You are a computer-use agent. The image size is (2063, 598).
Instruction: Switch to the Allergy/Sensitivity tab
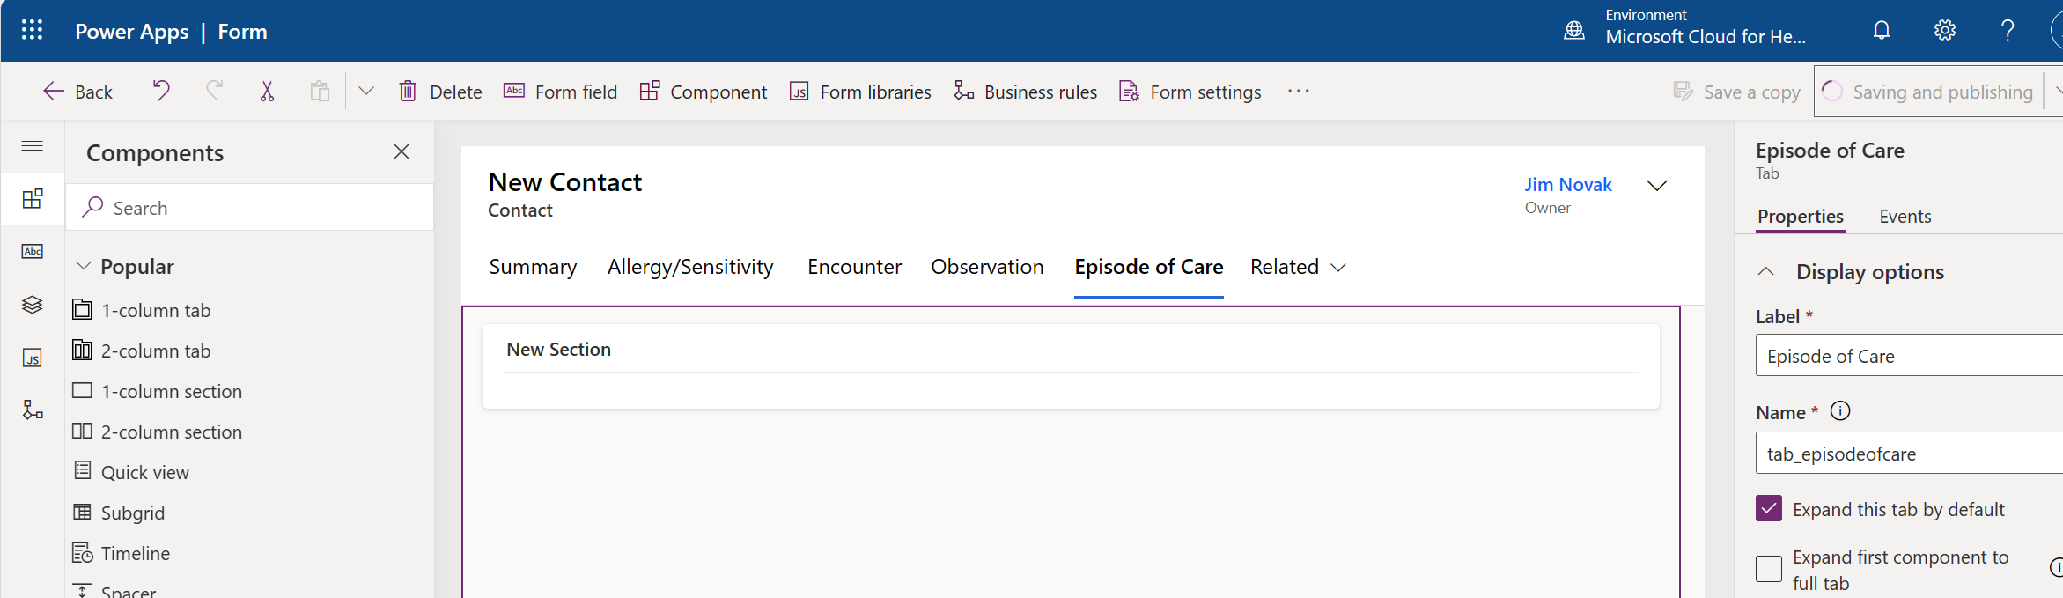(690, 267)
